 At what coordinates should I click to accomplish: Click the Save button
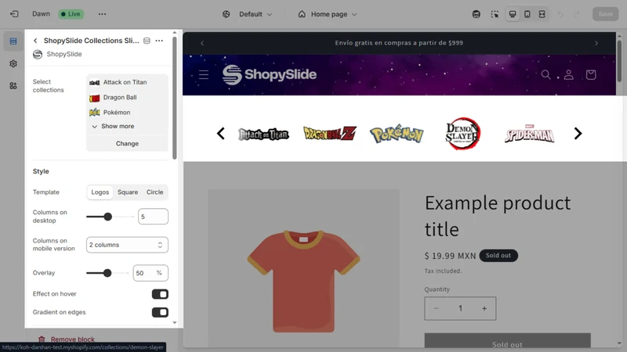tap(605, 14)
